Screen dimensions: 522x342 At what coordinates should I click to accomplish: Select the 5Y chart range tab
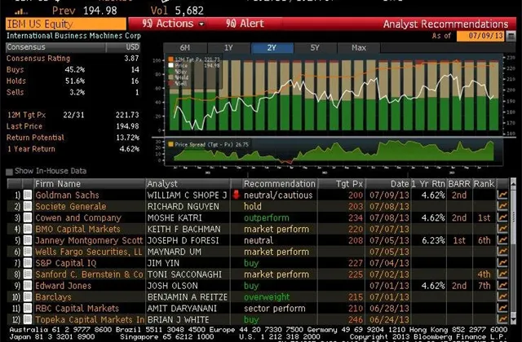click(x=315, y=48)
